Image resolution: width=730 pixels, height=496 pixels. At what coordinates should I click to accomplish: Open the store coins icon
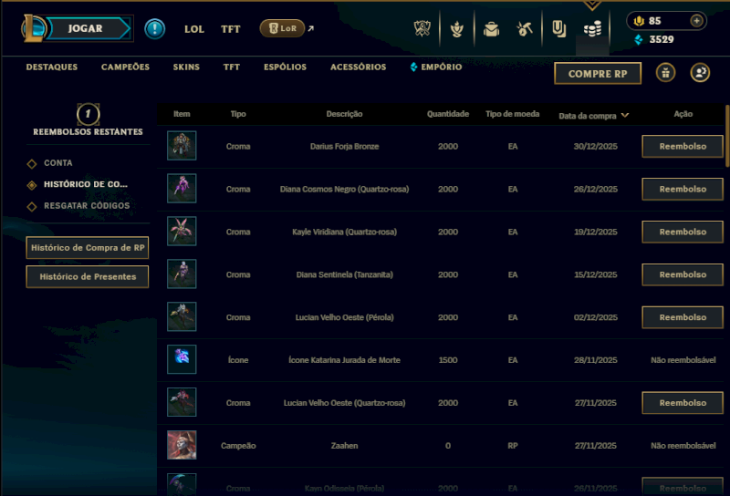592,29
